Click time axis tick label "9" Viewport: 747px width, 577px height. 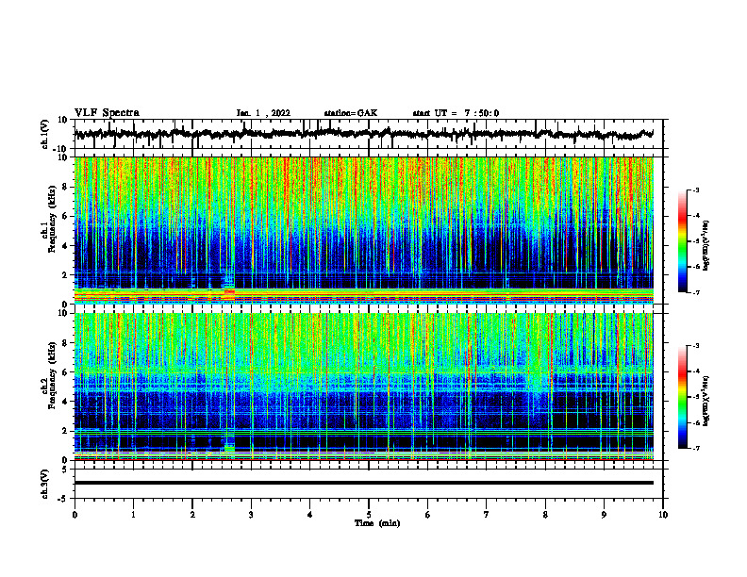click(604, 515)
